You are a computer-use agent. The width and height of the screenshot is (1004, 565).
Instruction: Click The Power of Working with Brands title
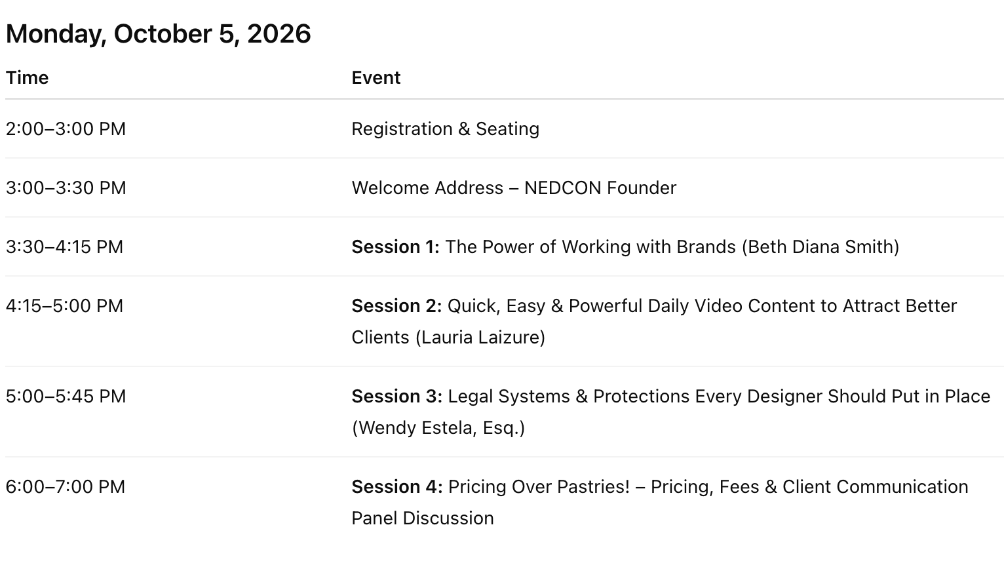coord(590,246)
